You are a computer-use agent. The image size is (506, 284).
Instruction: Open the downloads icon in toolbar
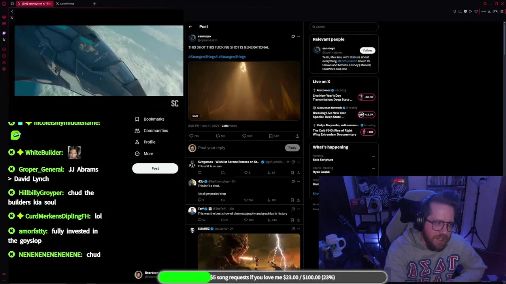click(489, 11)
